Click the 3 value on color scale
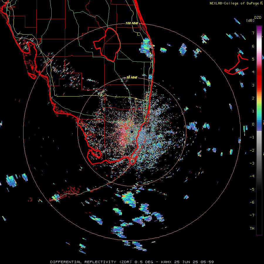 [253, 85]
